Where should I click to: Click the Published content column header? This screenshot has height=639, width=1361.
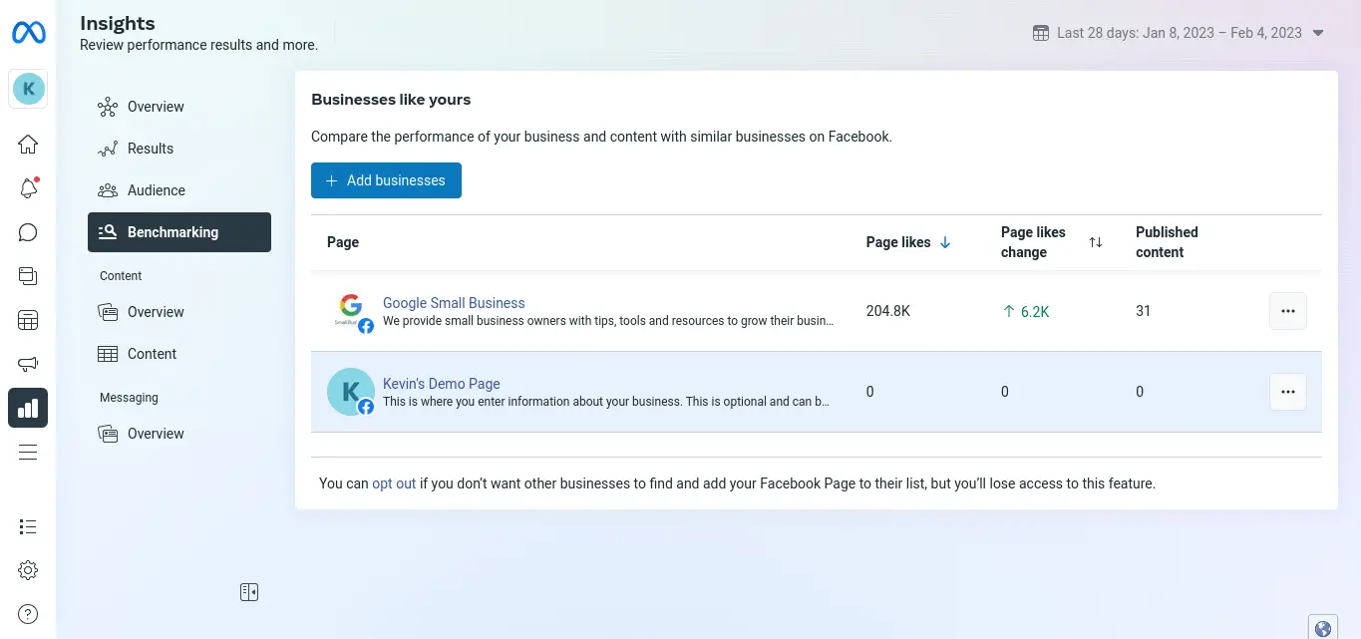tap(1167, 242)
